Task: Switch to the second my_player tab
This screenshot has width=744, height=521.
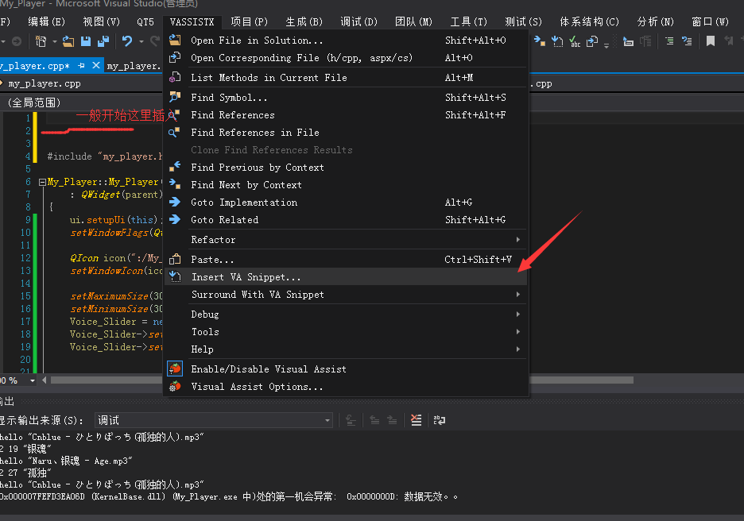Action: point(134,65)
